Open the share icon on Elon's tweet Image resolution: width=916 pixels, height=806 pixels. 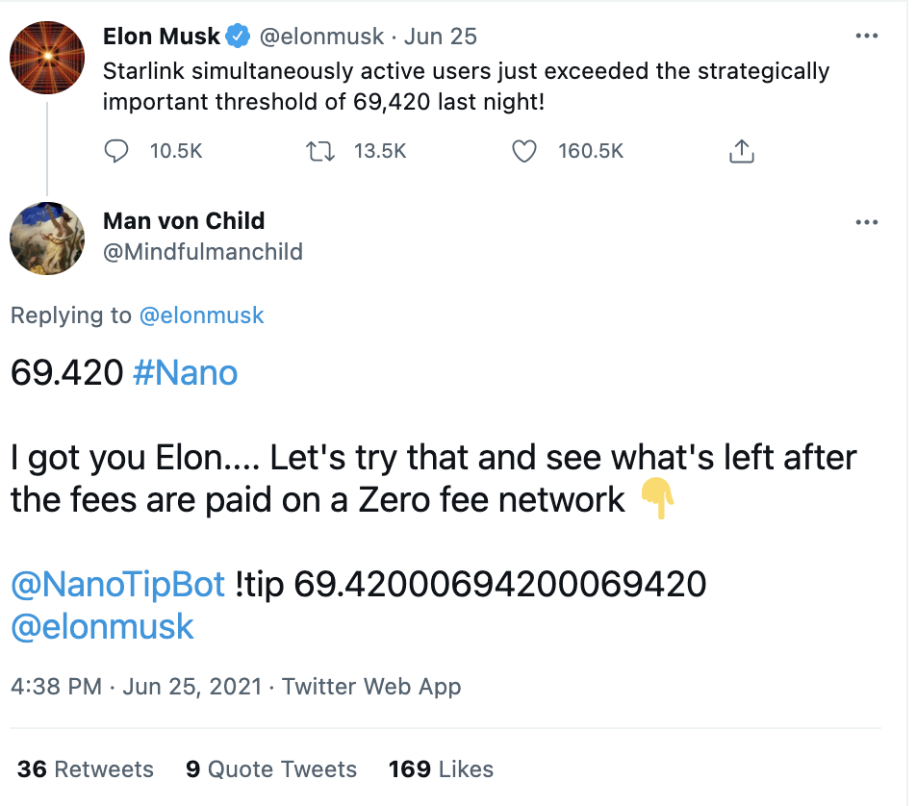[741, 151]
